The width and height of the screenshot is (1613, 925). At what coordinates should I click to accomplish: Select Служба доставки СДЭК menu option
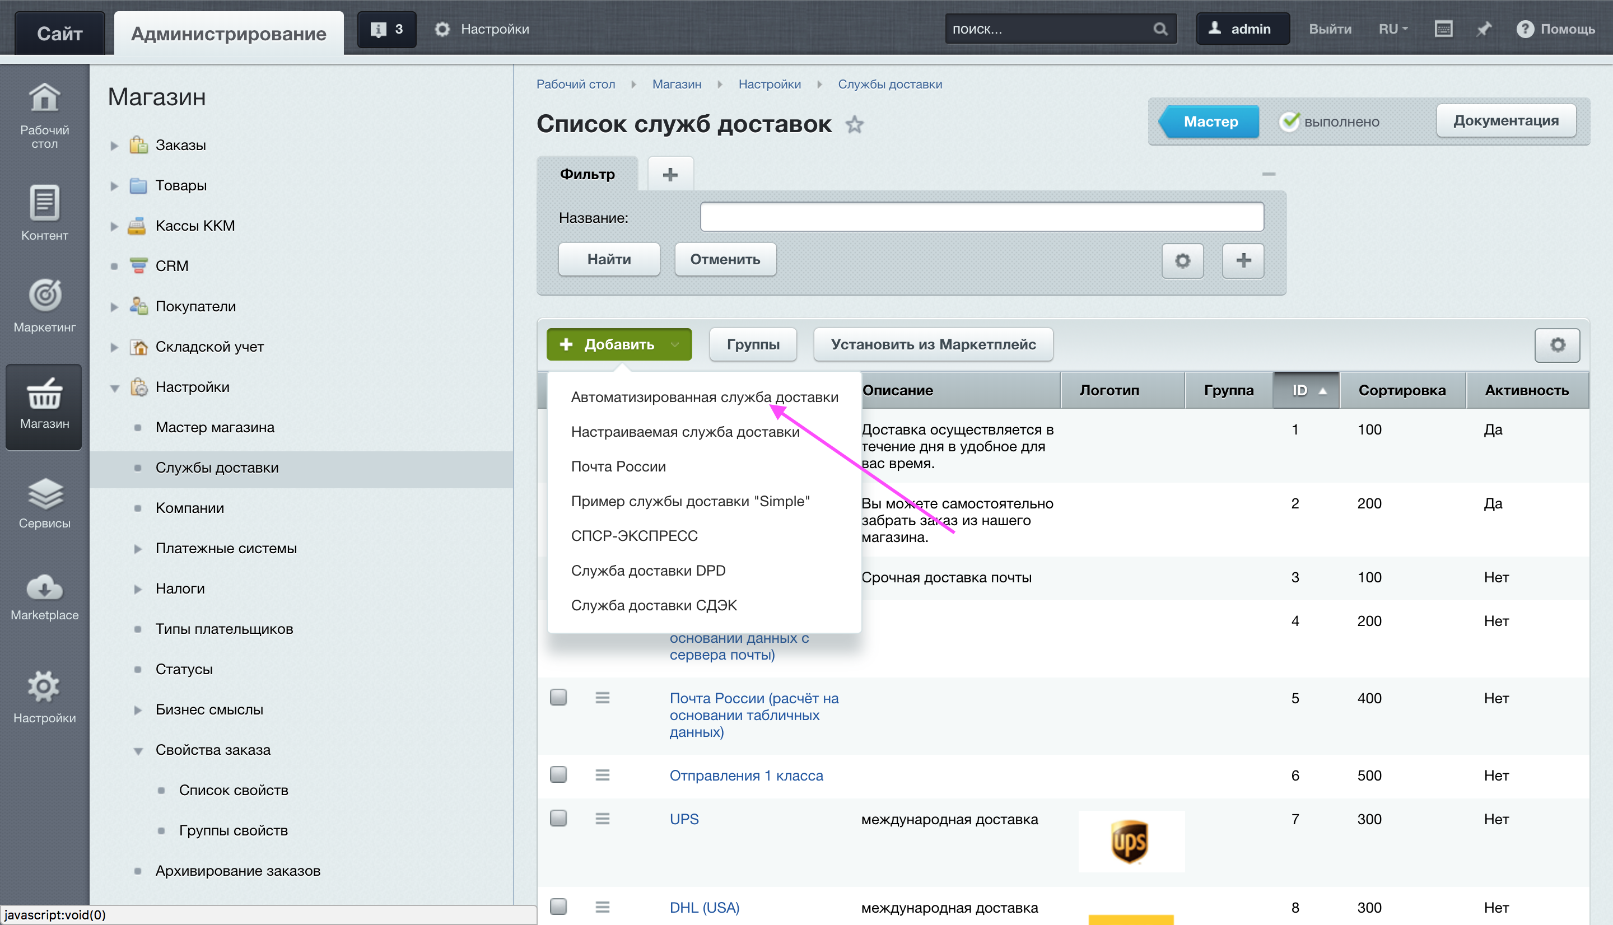tap(654, 605)
